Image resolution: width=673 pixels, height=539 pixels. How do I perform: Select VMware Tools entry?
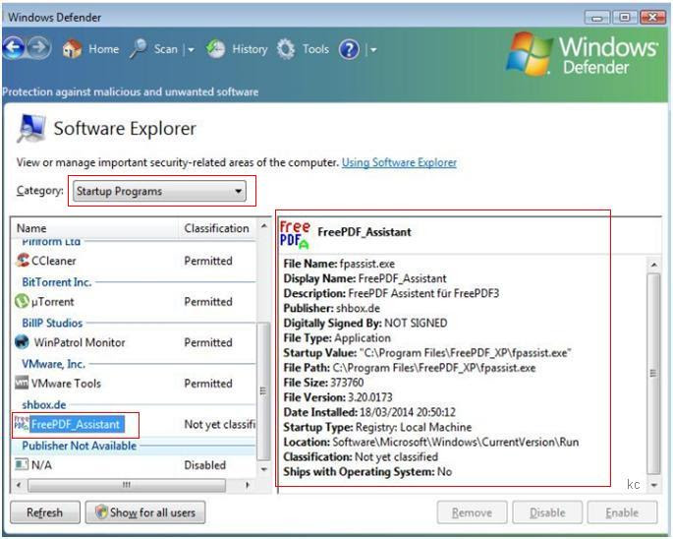click(x=66, y=384)
